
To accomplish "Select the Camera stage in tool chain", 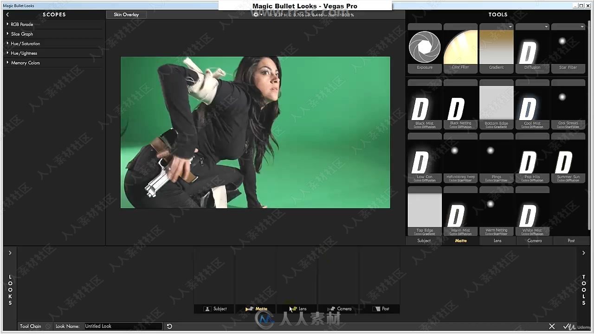I will click(338, 308).
